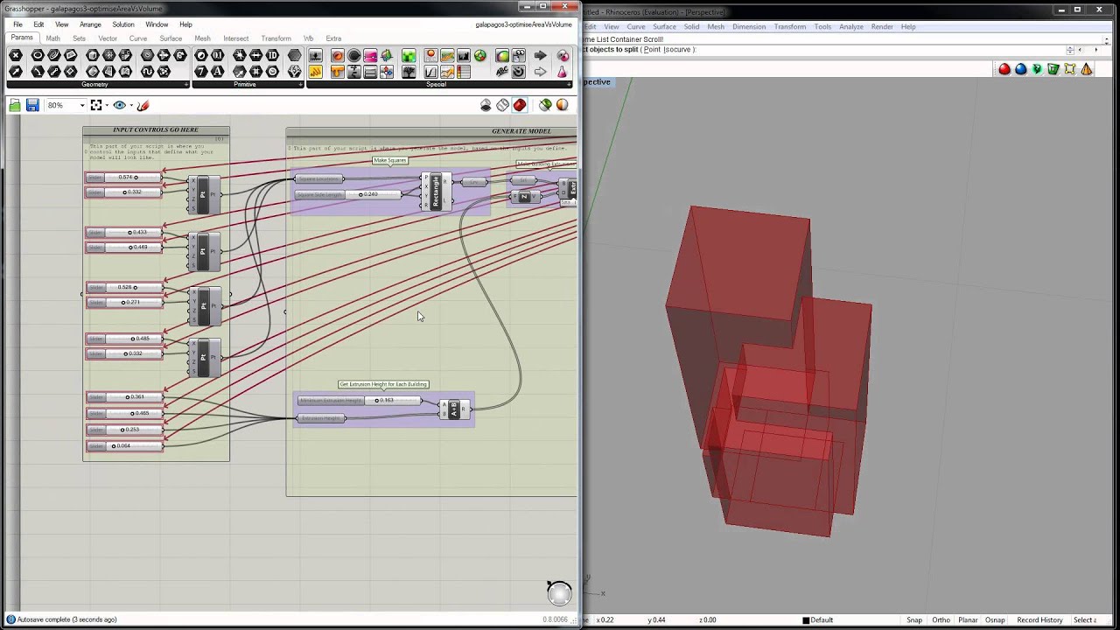Click the named views eye icon

click(x=120, y=105)
